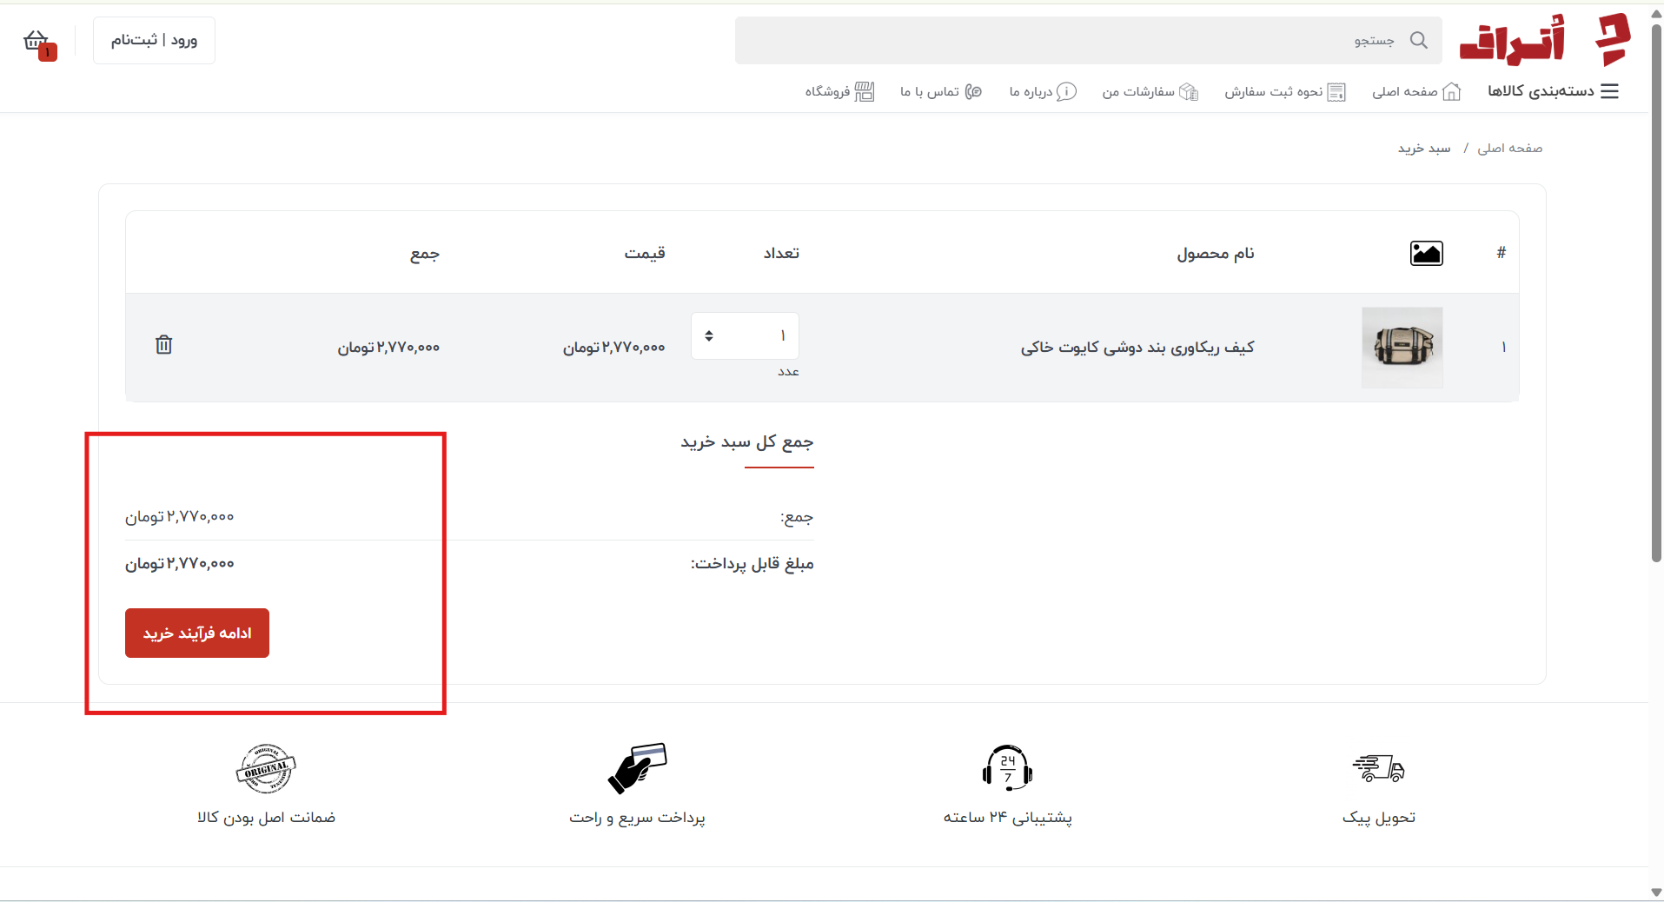Open سفارشات من menu item
Image resolution: width=1664 pixels, height=902 pixels.
(1138, 91)
